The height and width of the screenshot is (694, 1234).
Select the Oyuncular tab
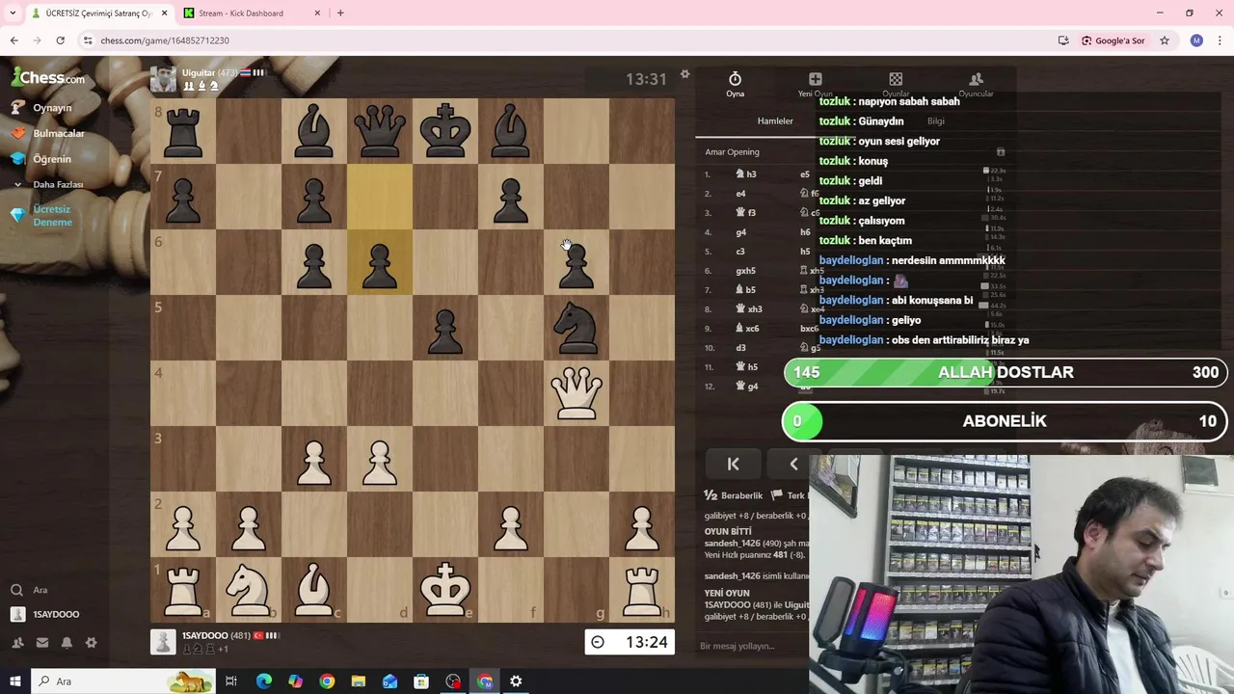pos(976,85)
